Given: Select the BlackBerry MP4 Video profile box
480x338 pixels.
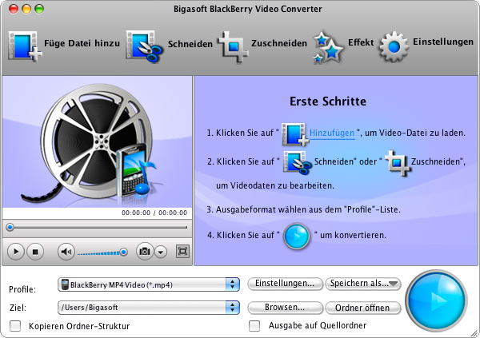Looking at the screenshot, I should click(x=149, y=284).
